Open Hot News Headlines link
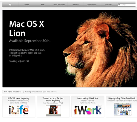Screen dimensions: 137x122 point(13,92)
